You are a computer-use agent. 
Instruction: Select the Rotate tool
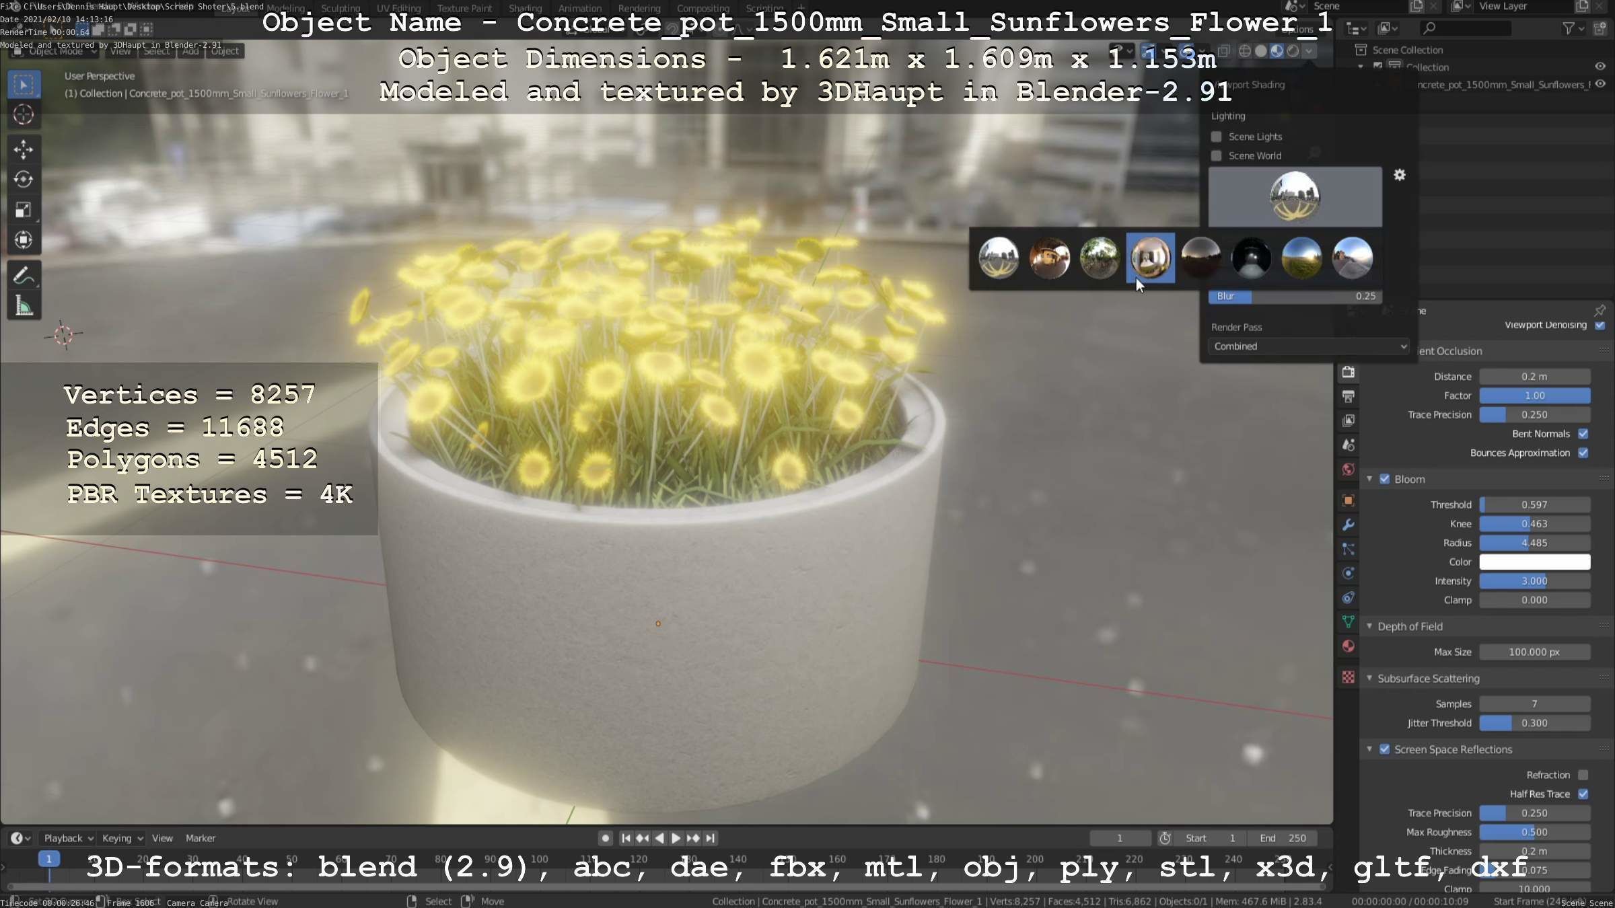click(x=24, y=180)
